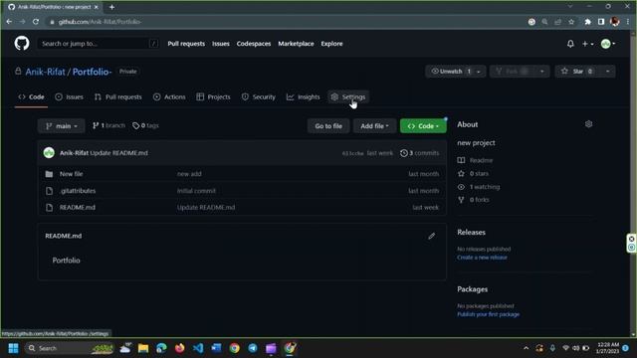
Task: Click the Go to file button
Action: click(x=328, y=126)
